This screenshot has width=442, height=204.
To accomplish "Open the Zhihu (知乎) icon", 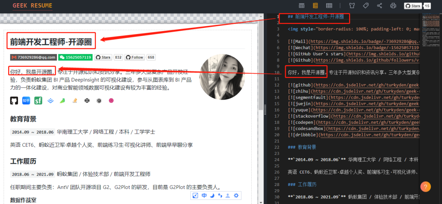I will 26,100.
